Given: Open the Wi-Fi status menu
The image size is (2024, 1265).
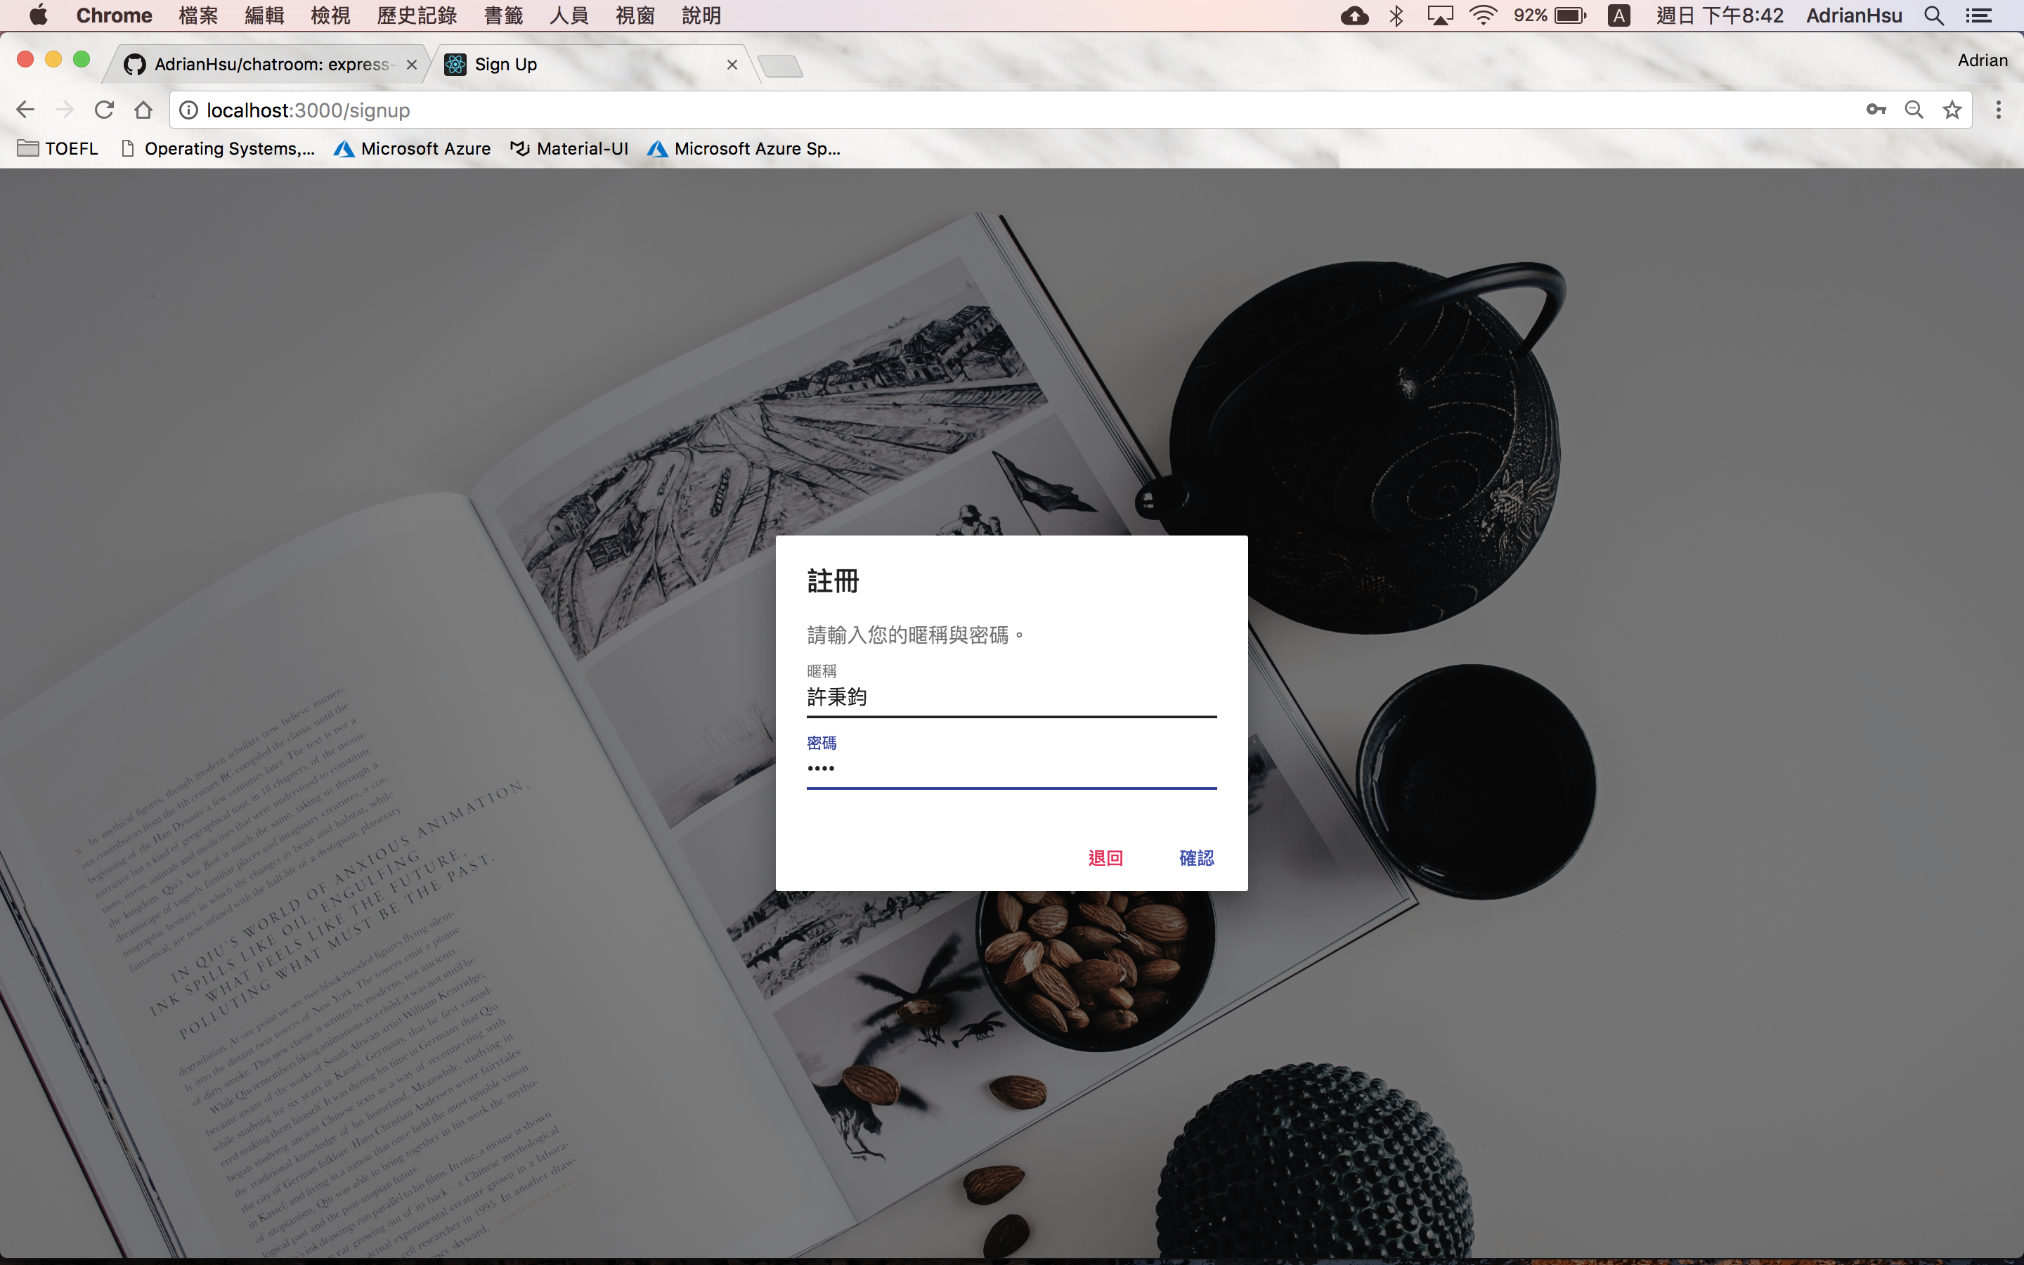Looking at the screenshot, I should click(x=1483, y=15).
